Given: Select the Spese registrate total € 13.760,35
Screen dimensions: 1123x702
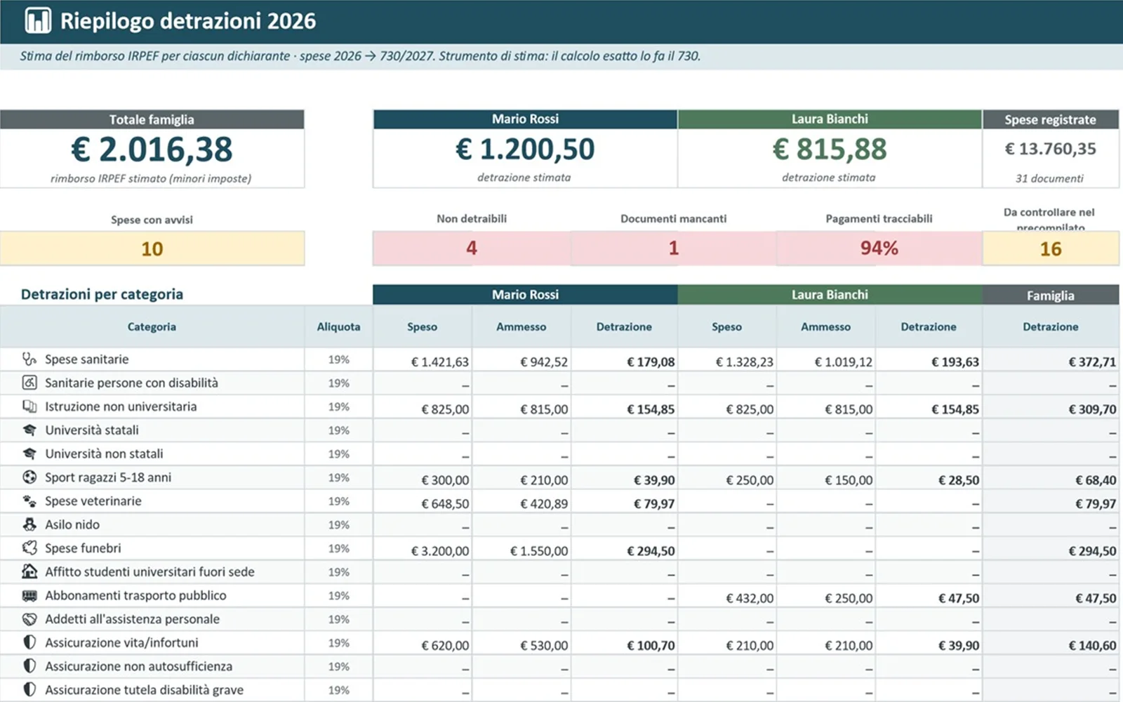Looking at the screenshot, I should coord(1050,149).
